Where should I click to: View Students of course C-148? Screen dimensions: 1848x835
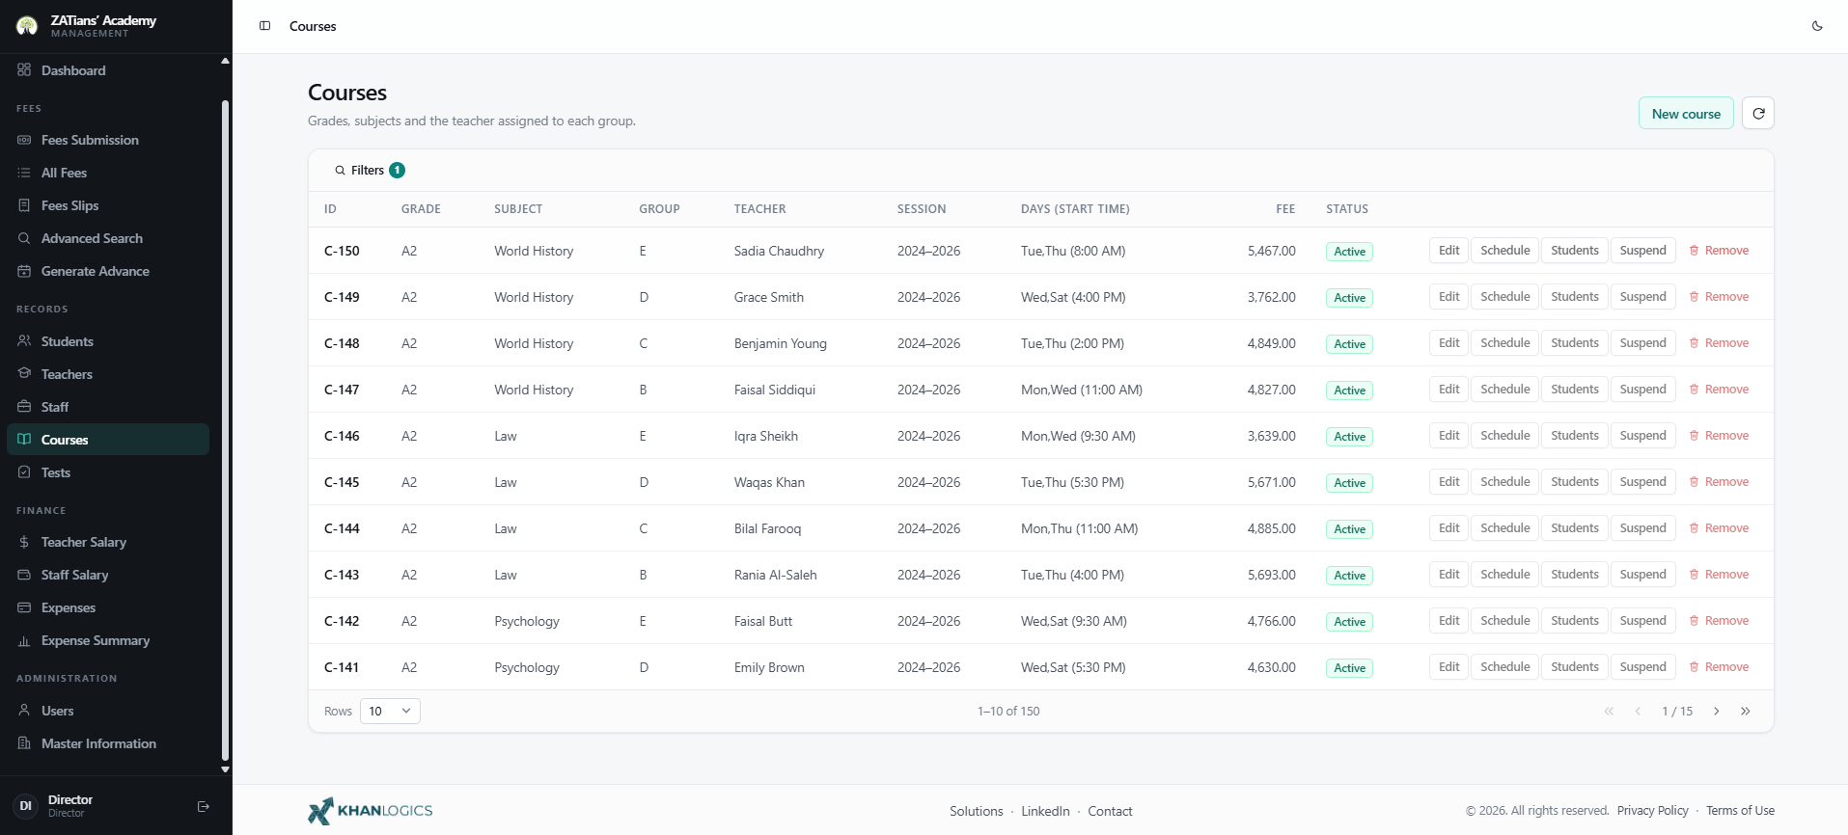pyautogui.click(x=1574, y=343)
